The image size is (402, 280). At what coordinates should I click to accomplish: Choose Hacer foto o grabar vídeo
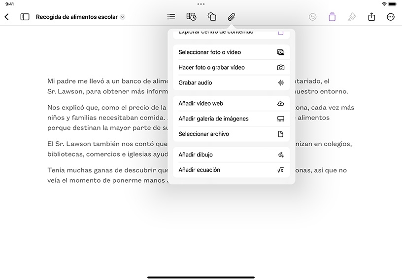[x=231, y=67]
